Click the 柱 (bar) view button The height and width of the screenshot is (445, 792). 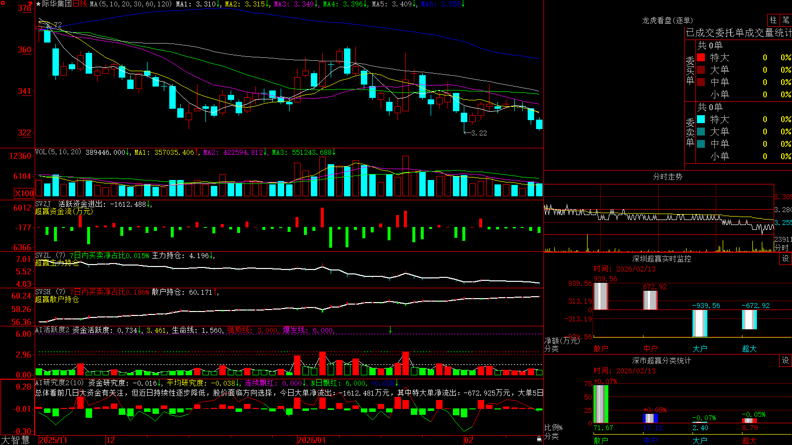[773, 20]
